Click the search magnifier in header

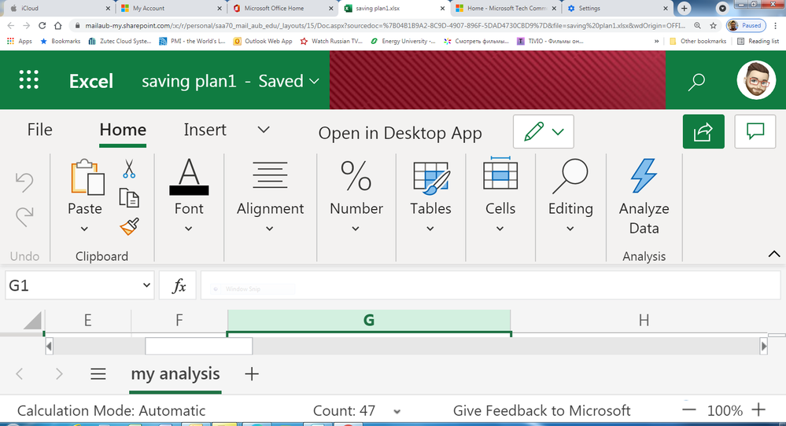tap(696, 81)
